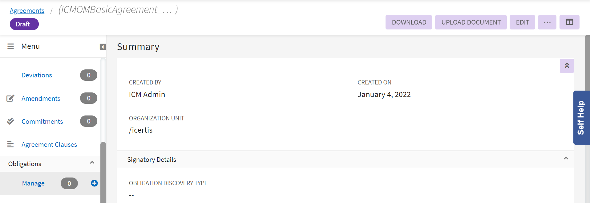Open Manage under Obligations
The height and width of the screenshot is (203, 590).
(x=33, y=183)
